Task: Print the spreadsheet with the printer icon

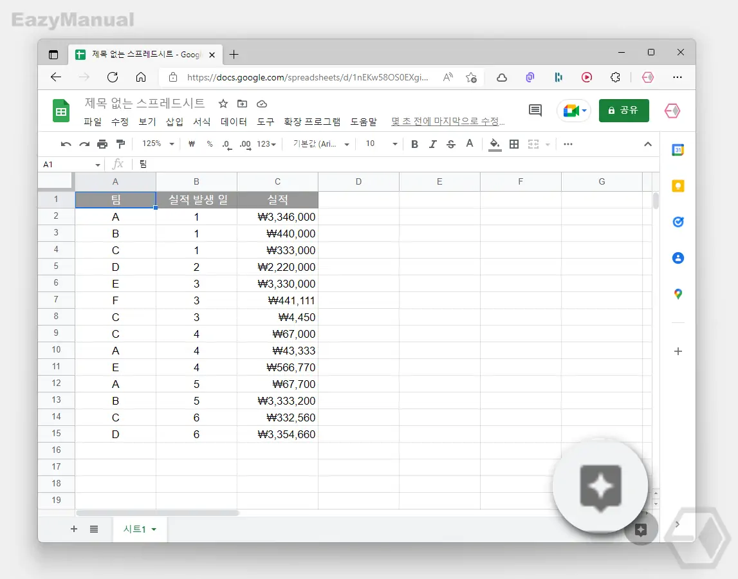Action: coord(102,144)
